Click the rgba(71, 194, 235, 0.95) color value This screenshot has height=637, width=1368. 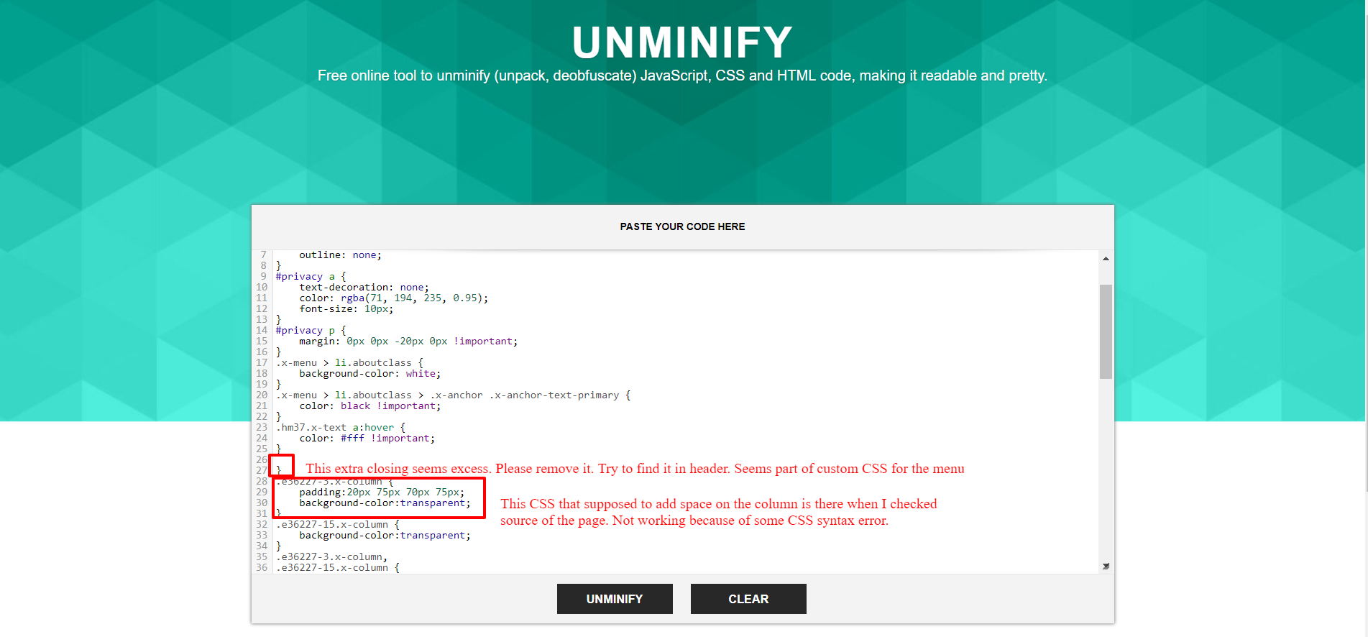click(414, 298)
